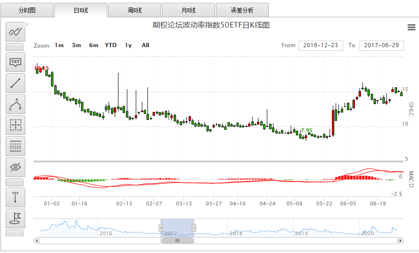Toggle annotations visibility with eye icon

coord(16,167)
